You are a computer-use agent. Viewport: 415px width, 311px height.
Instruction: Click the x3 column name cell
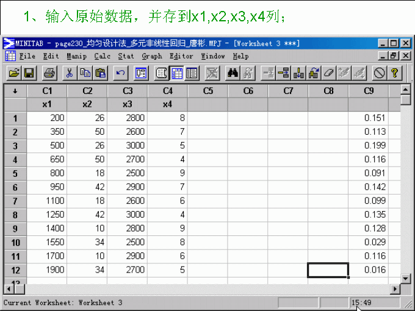(127, 104)
